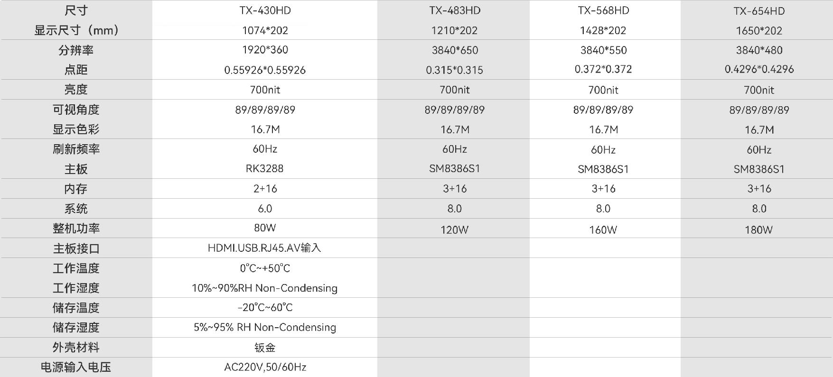
Task: Click the AC220V,50/60Hz voltage cell
Action: [x=265, y=367]
